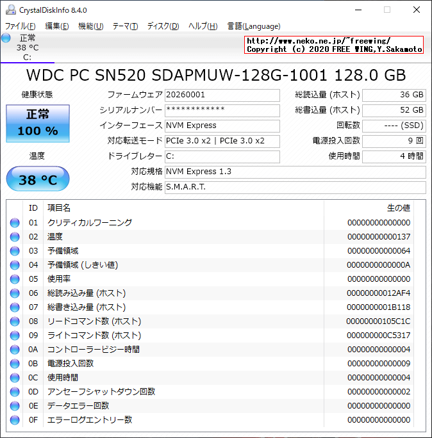Click the total host reads value 36 GB

394,95
